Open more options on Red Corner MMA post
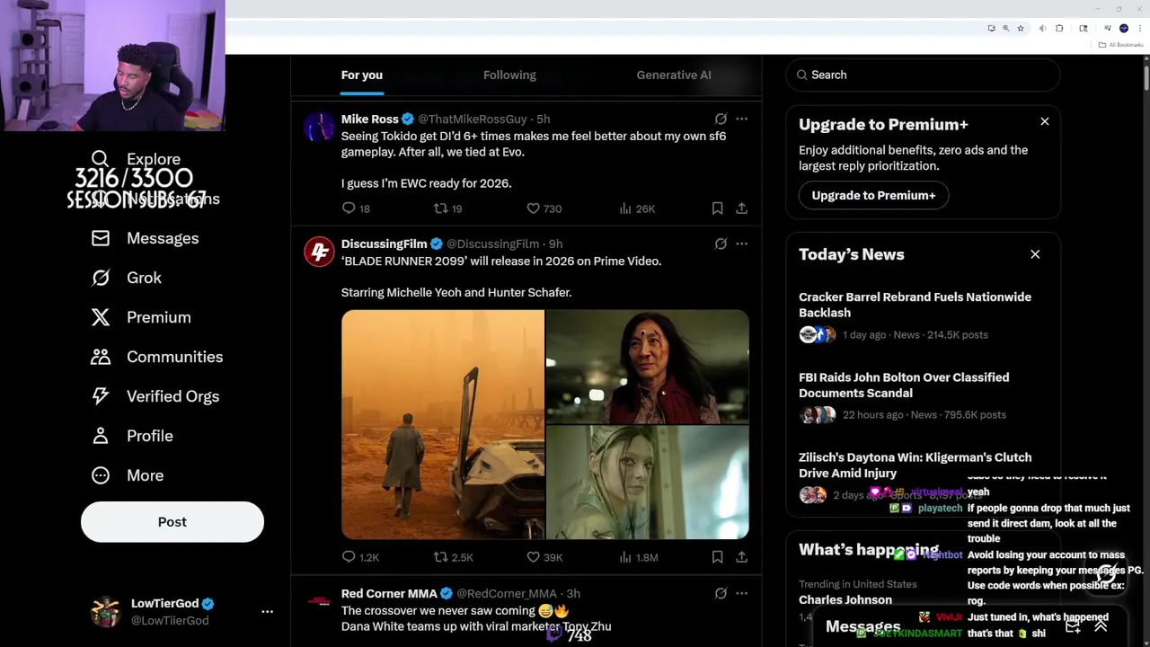This screenshot has height=647, width=1150. click(x=741, y=593)
